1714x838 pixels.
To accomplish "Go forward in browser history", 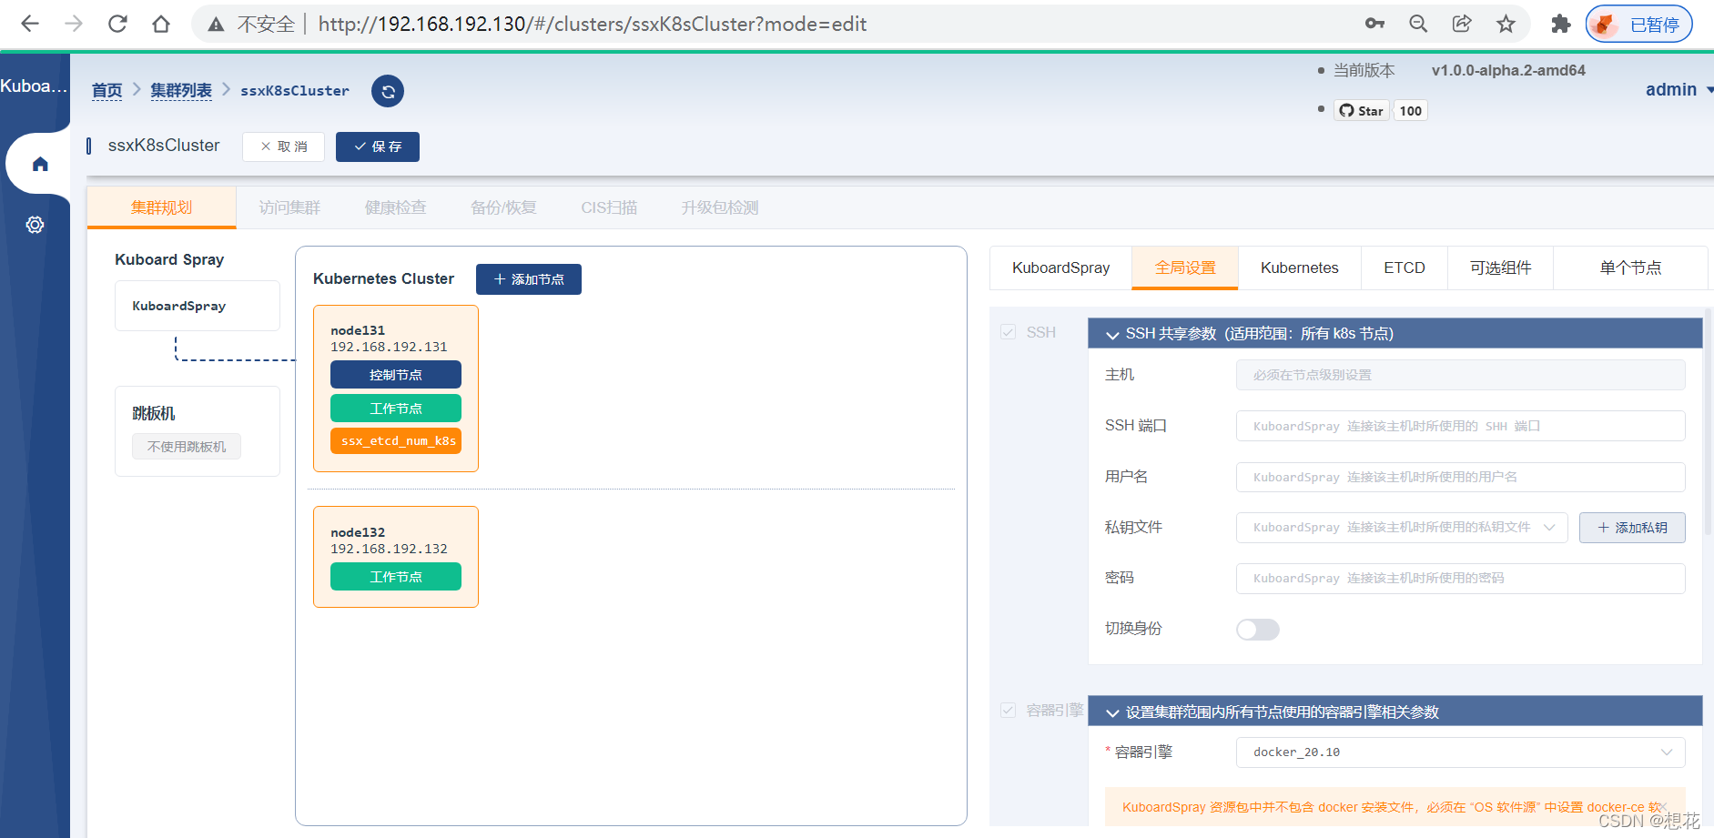I will 74,24.
